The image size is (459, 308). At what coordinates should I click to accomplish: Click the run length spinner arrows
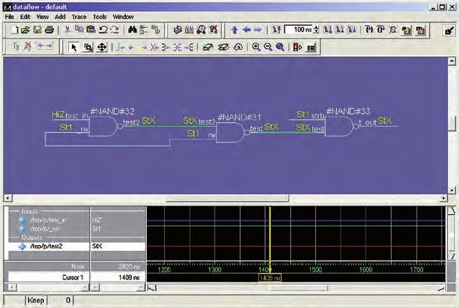click(x=317, y=30)
